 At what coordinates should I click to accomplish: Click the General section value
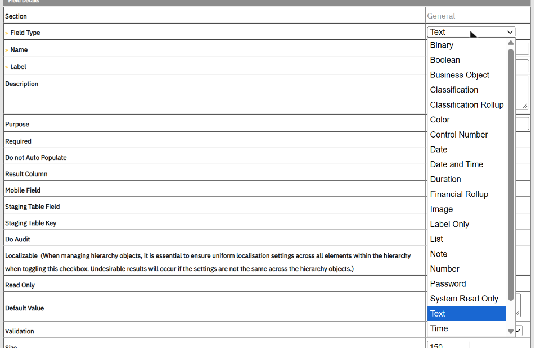[x=441, y=16]
